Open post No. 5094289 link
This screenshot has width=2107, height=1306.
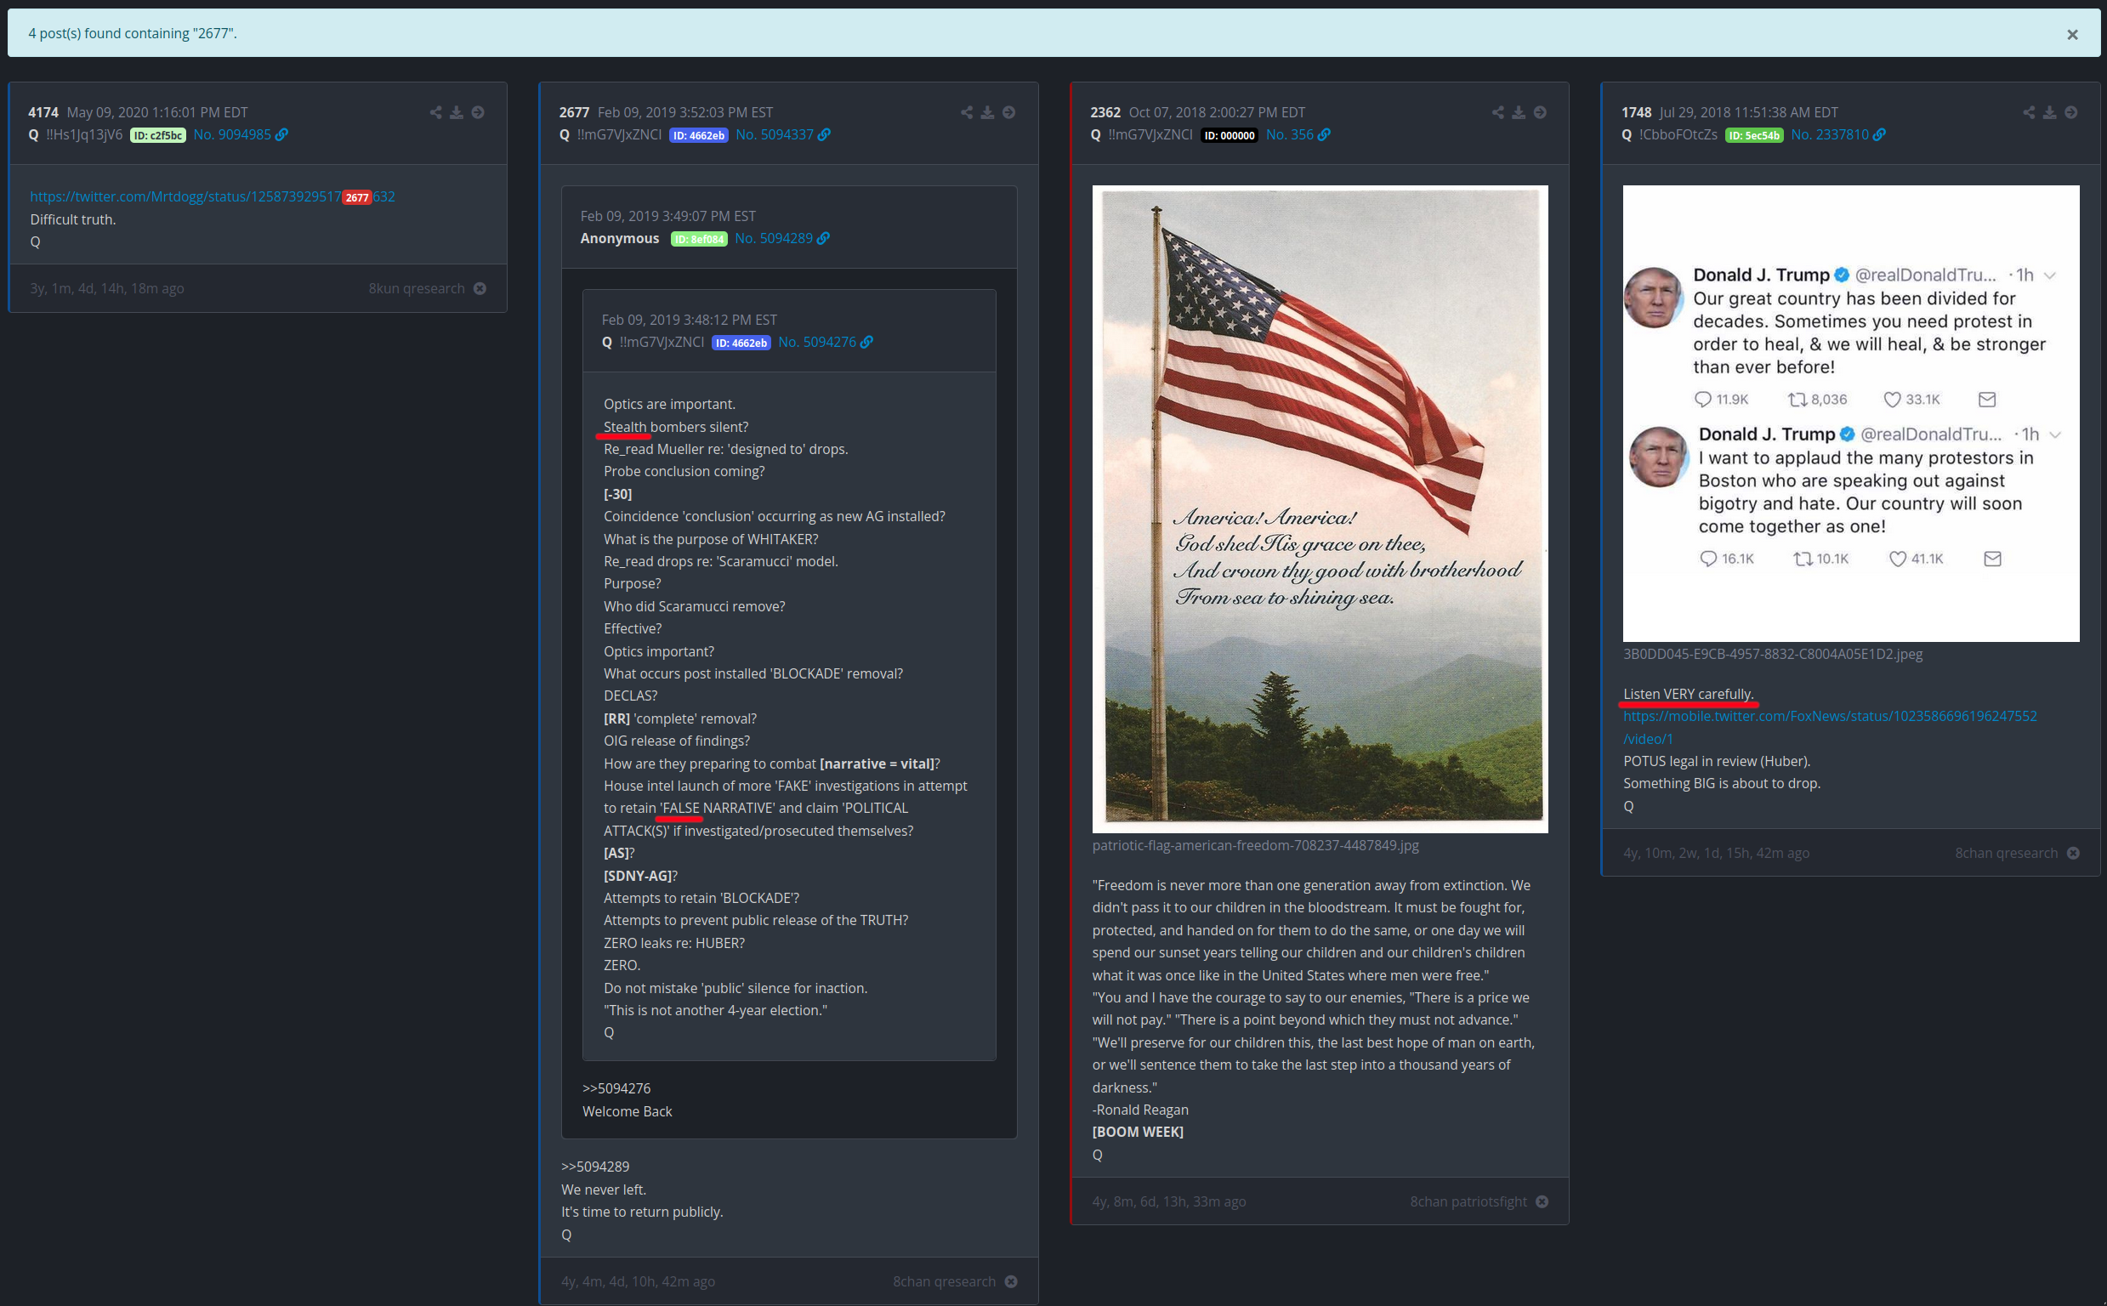[774, 238]
